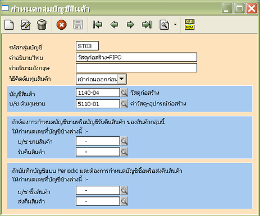Click the window system menu icon in title bar
This screenshot has height=216, width=260.
[x=5, y=8]
